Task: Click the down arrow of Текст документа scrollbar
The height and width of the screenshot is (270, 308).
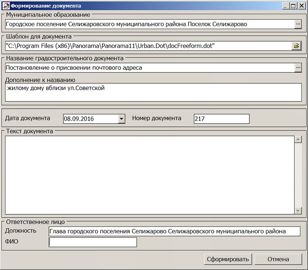Action: tap(298, 211)
